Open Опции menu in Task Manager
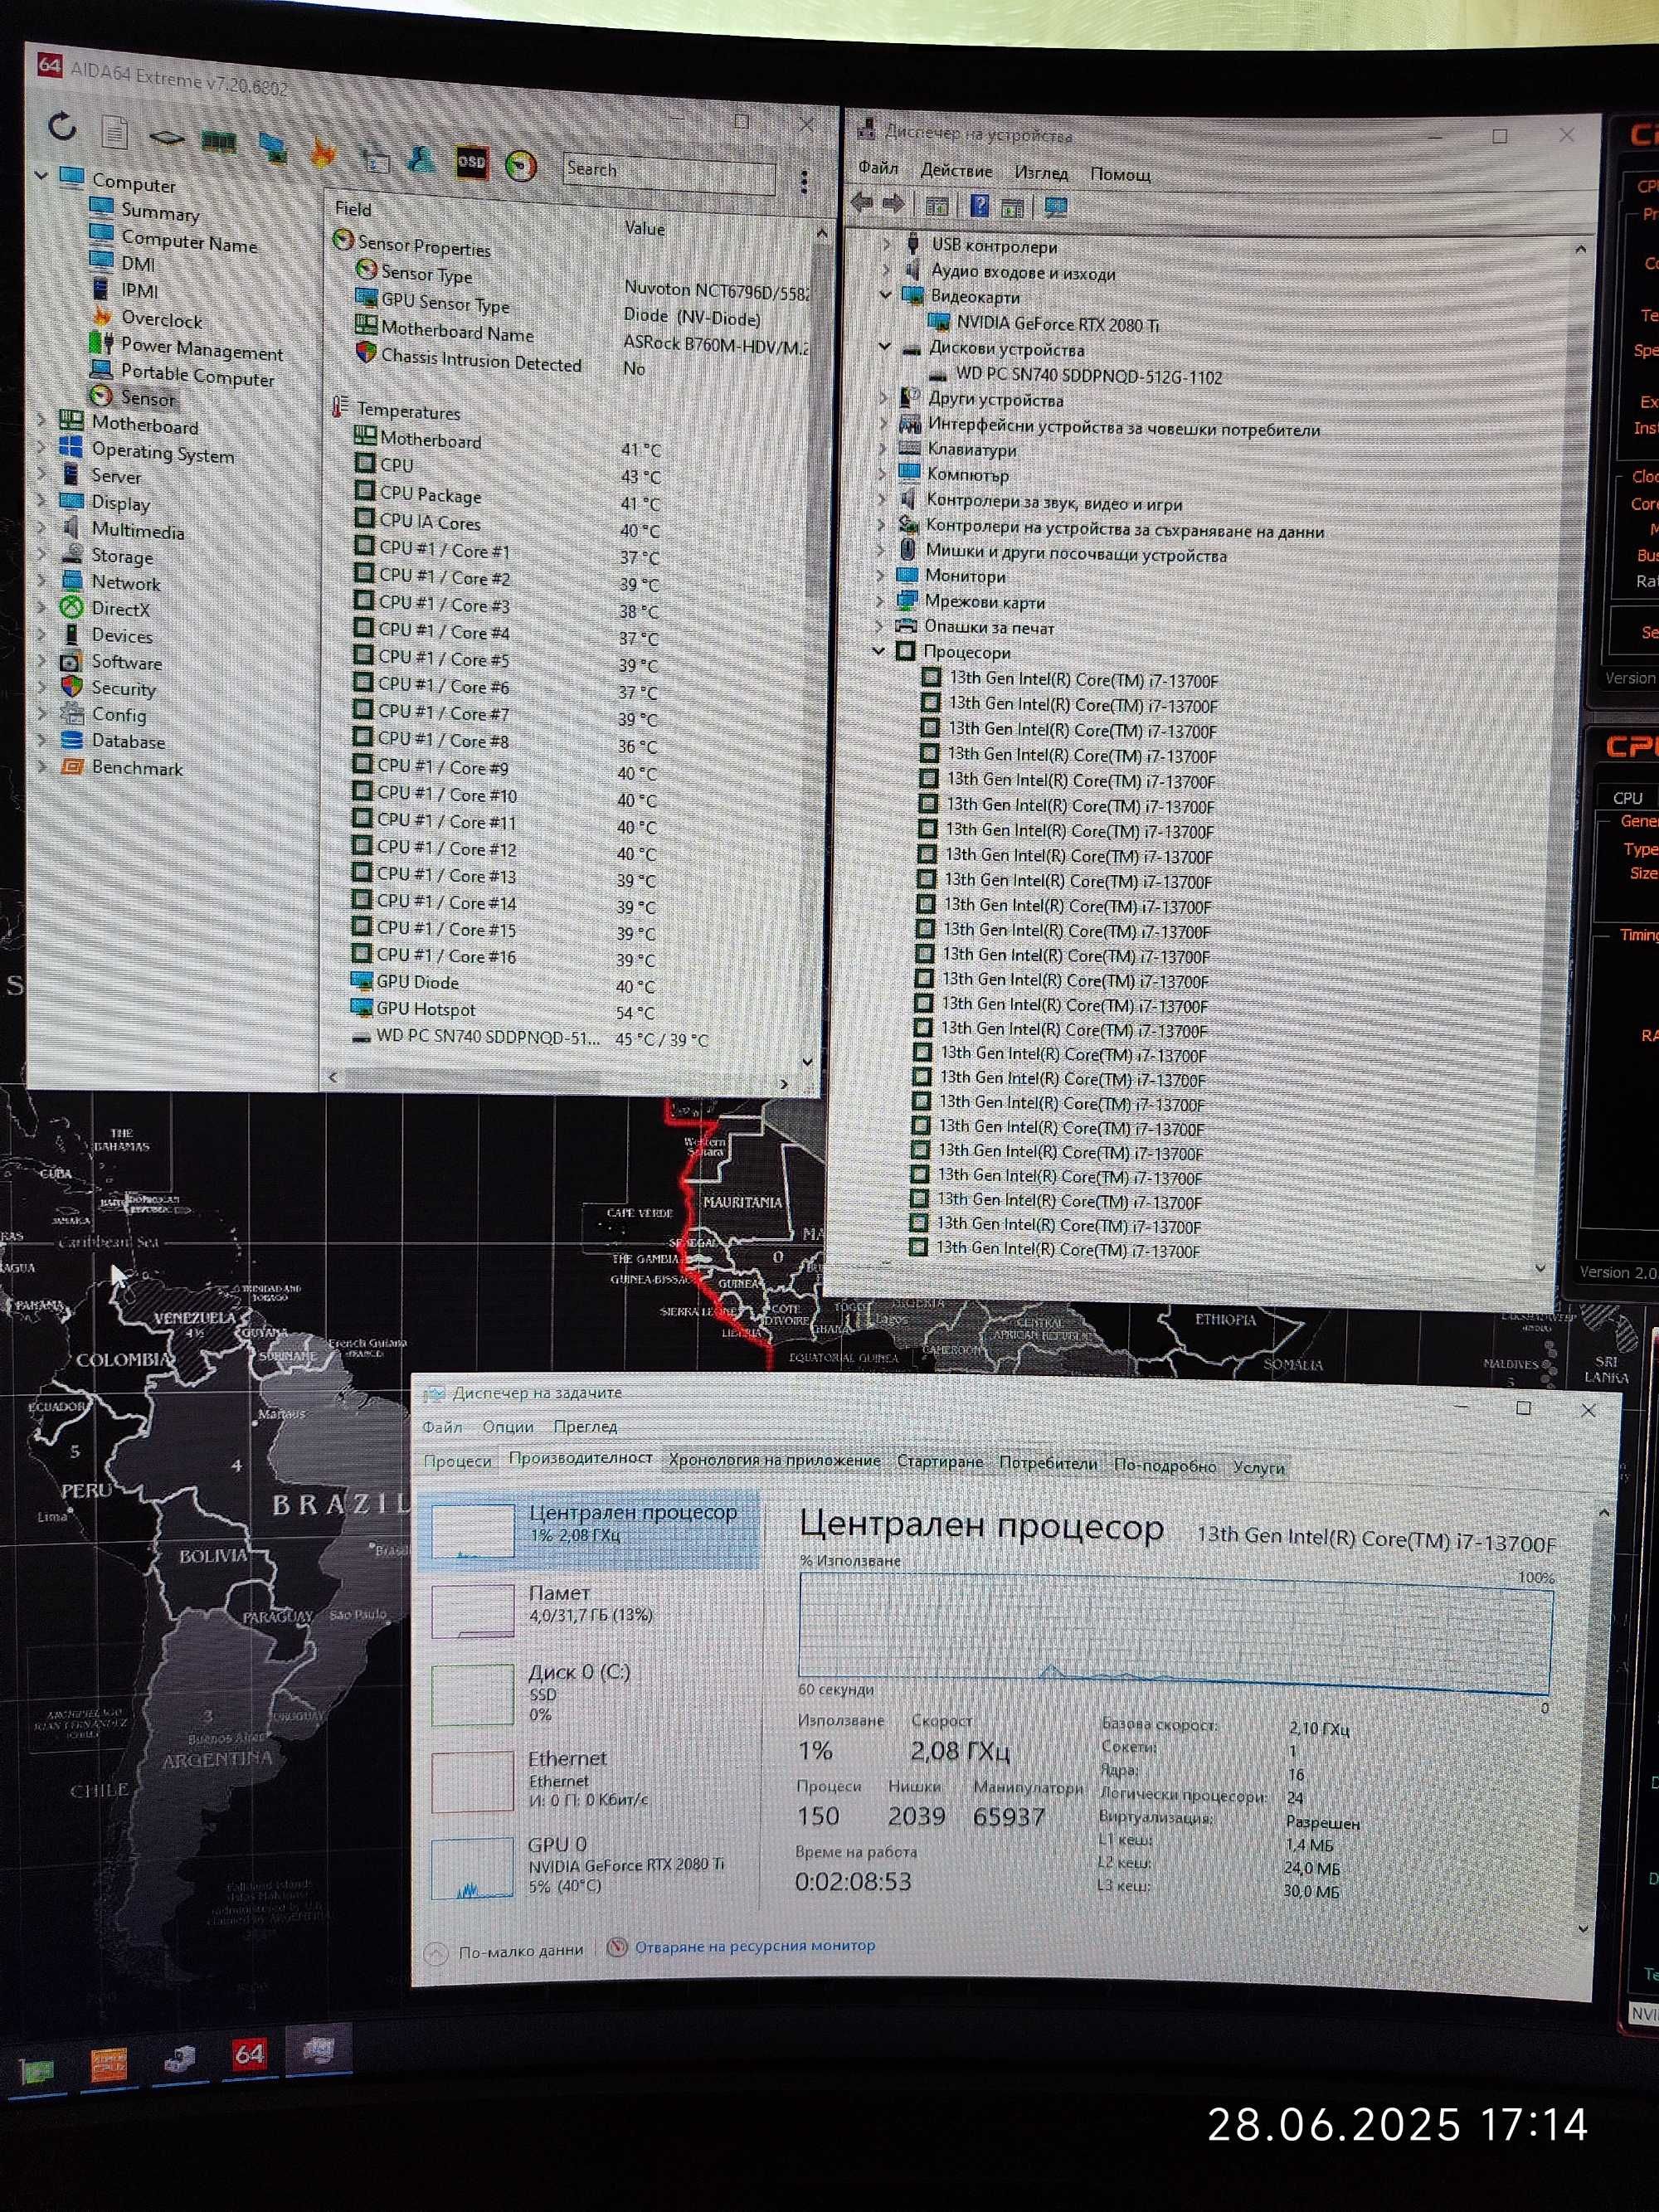The image size is (1659, 2212). [x=508, y=1426]
